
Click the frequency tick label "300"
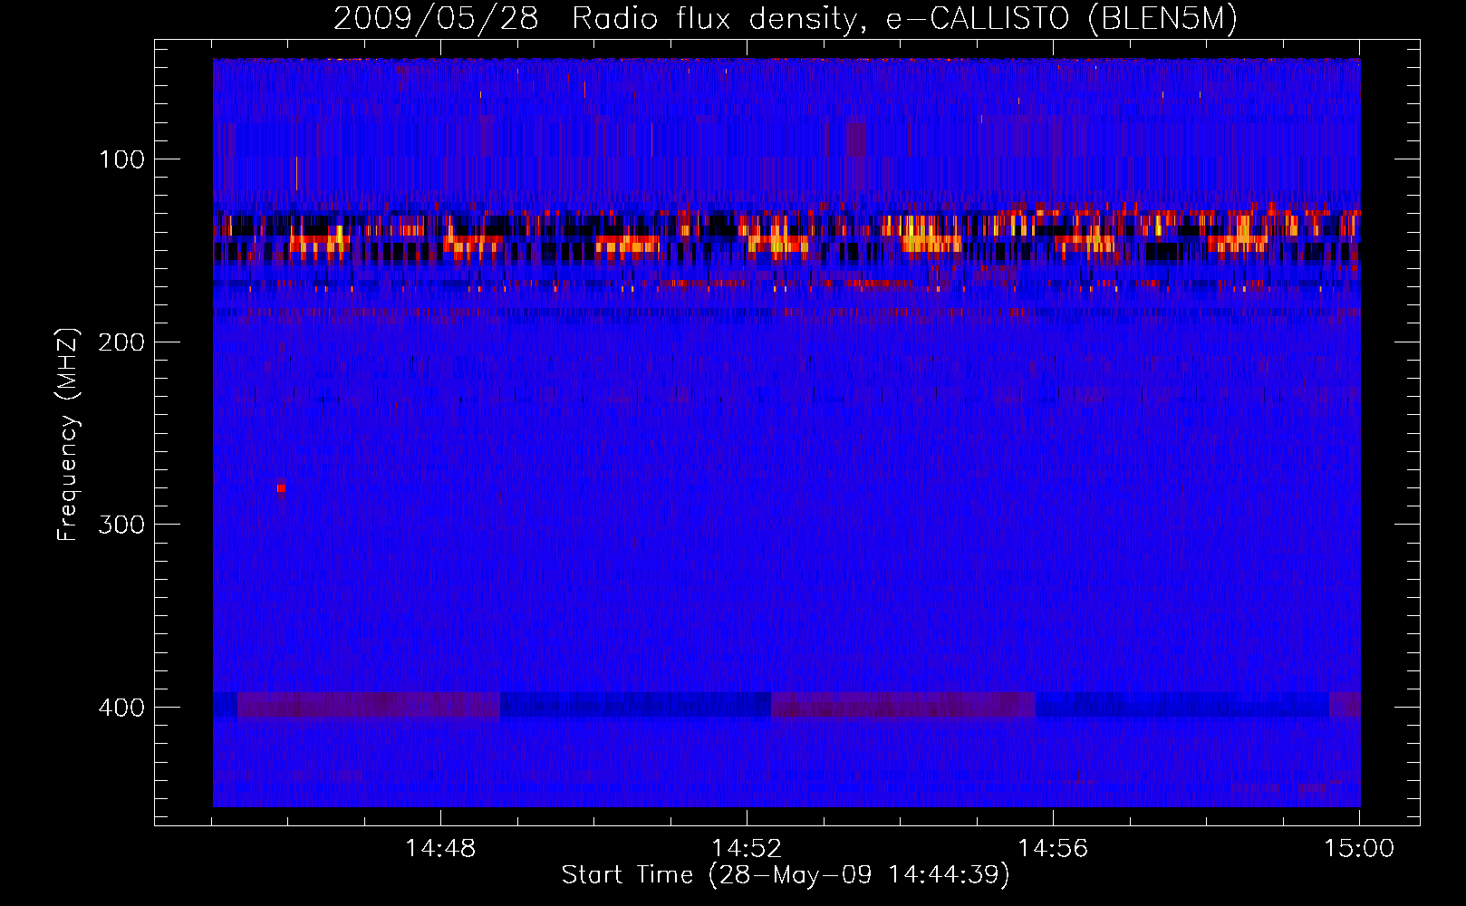pos(121,525)
